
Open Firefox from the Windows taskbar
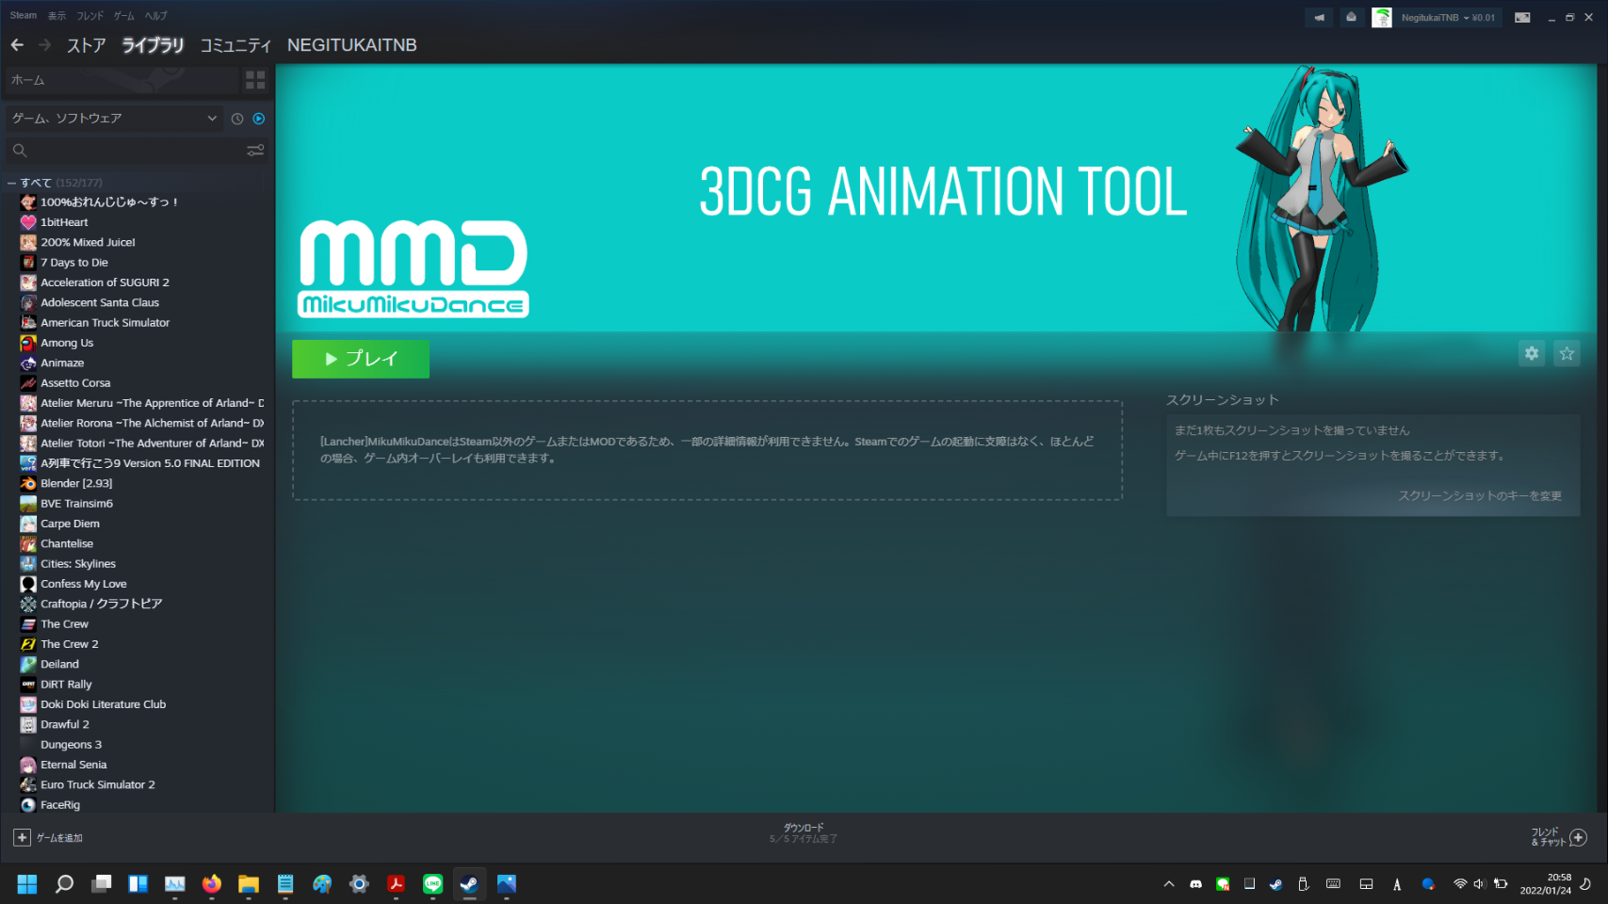click(211, 883)
